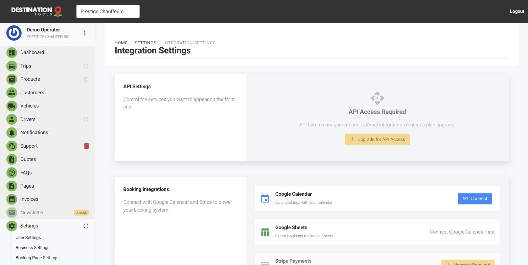Click the Google Sheets card title
This screenshot has width=528, height=265.
tap(291, 227)
